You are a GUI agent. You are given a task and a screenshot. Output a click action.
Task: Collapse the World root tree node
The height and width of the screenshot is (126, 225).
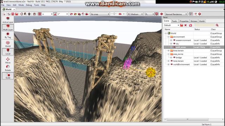(x=166, y=33)
